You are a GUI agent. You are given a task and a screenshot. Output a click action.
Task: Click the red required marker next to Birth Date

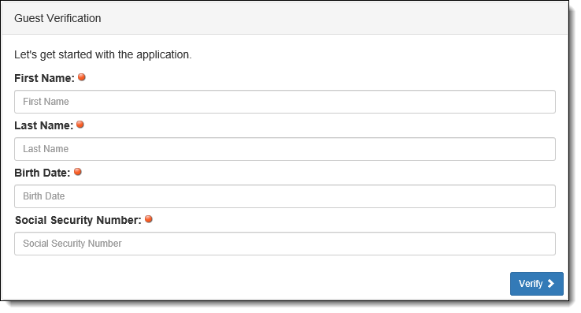click(x=78, y=172)
